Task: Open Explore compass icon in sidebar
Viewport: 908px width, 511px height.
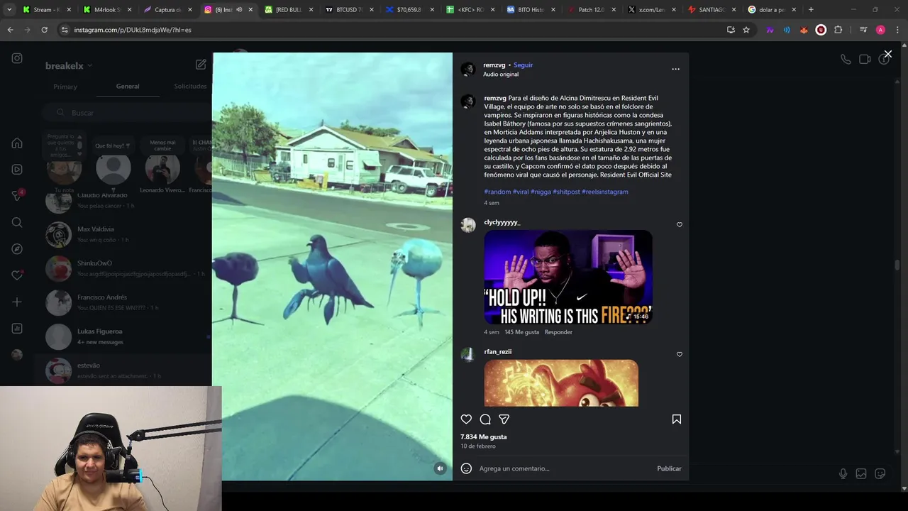Action: (17, 249)
